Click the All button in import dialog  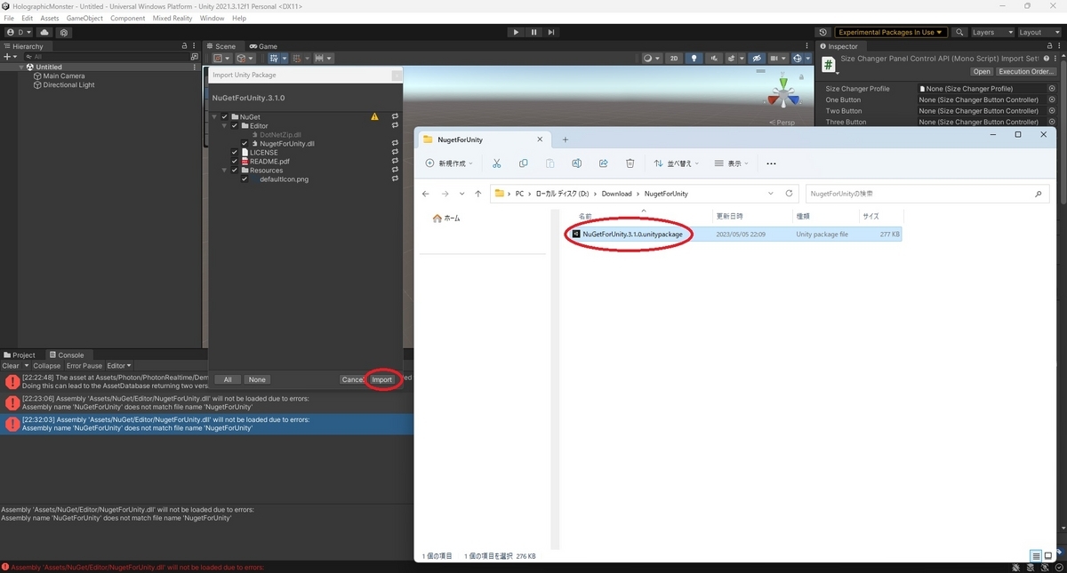point(228,379)
